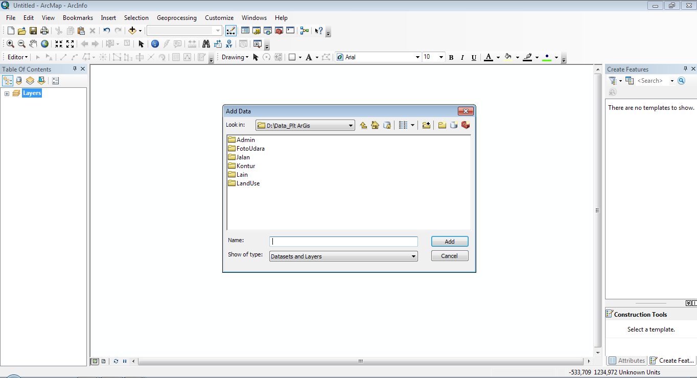Open the Python window icon
Viewport: 697px width, 378px height.
290,31
